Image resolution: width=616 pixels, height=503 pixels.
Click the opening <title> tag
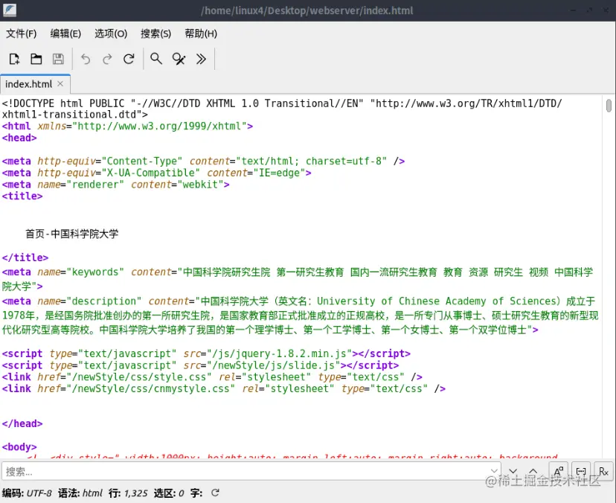pos(22,196)
